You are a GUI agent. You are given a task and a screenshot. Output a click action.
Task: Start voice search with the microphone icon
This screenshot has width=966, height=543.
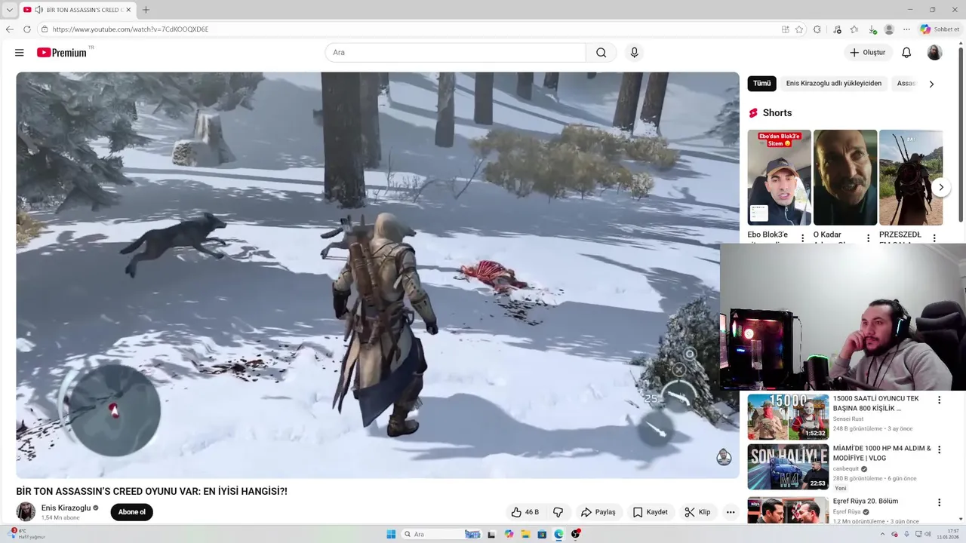point(634,53)
